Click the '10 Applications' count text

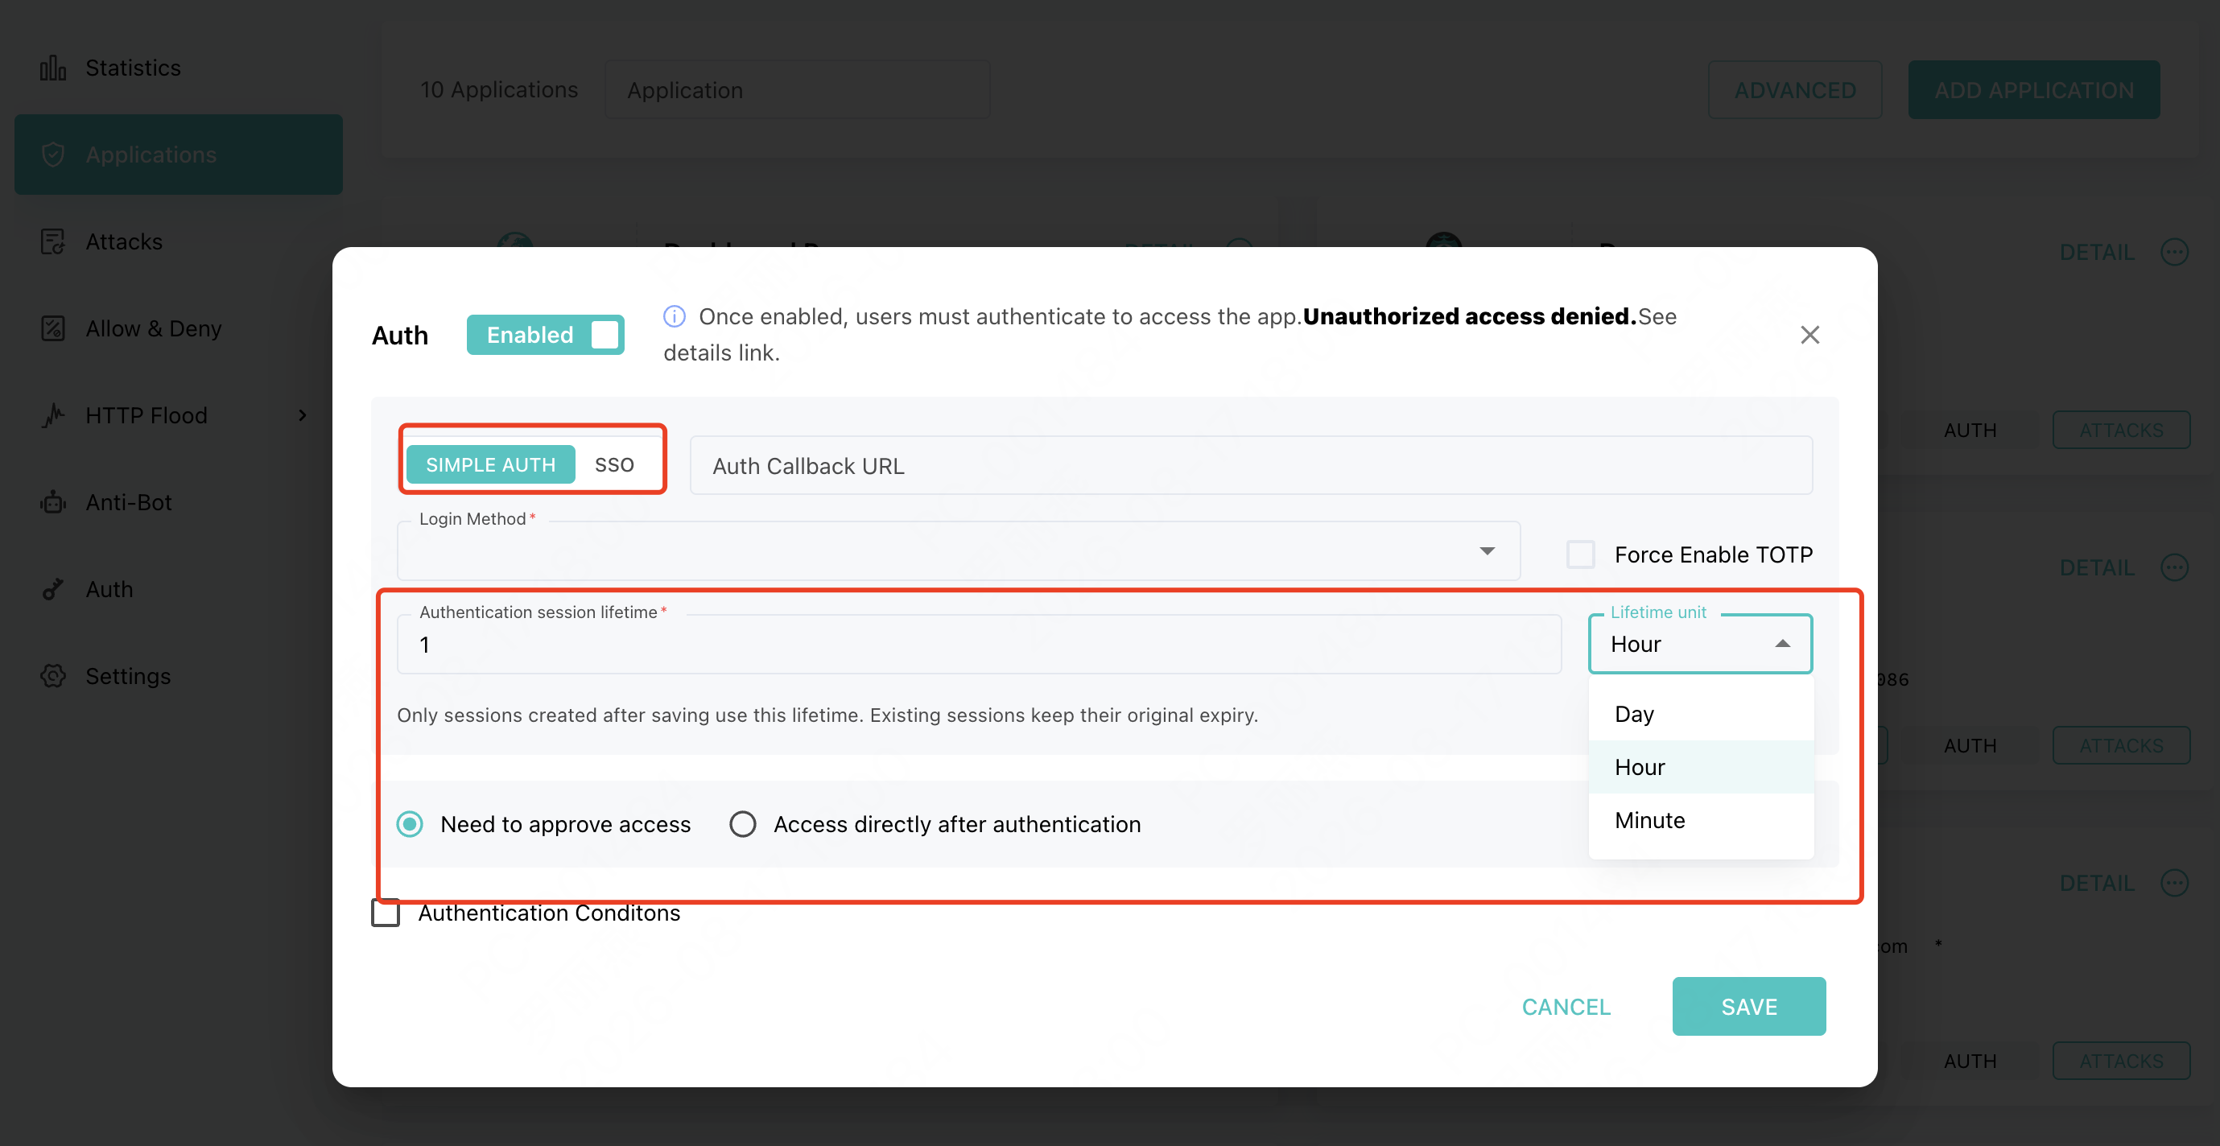[499, 89]
